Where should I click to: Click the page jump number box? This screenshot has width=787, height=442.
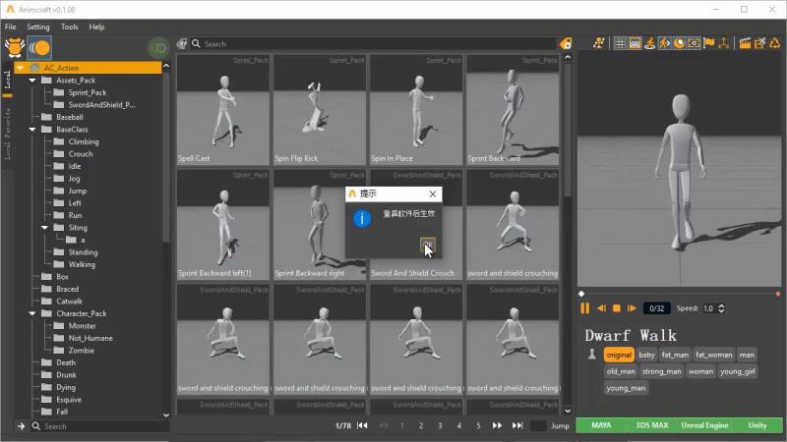(x=538, y=426)
